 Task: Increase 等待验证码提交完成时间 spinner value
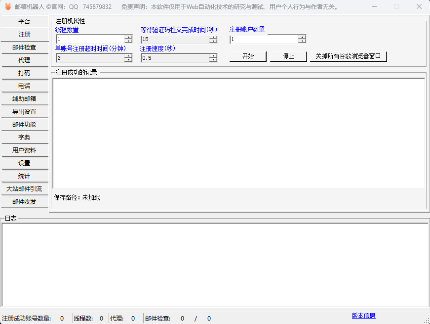(x=213, y=37)
